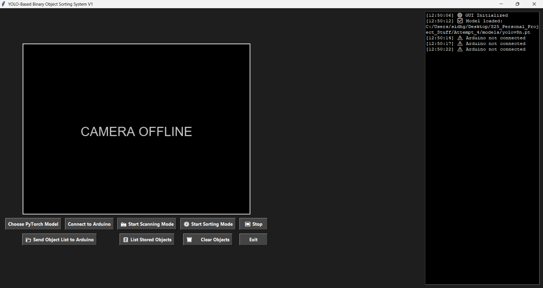Click the 12:50:17 Arduino not connected entry

click(476, 44)
